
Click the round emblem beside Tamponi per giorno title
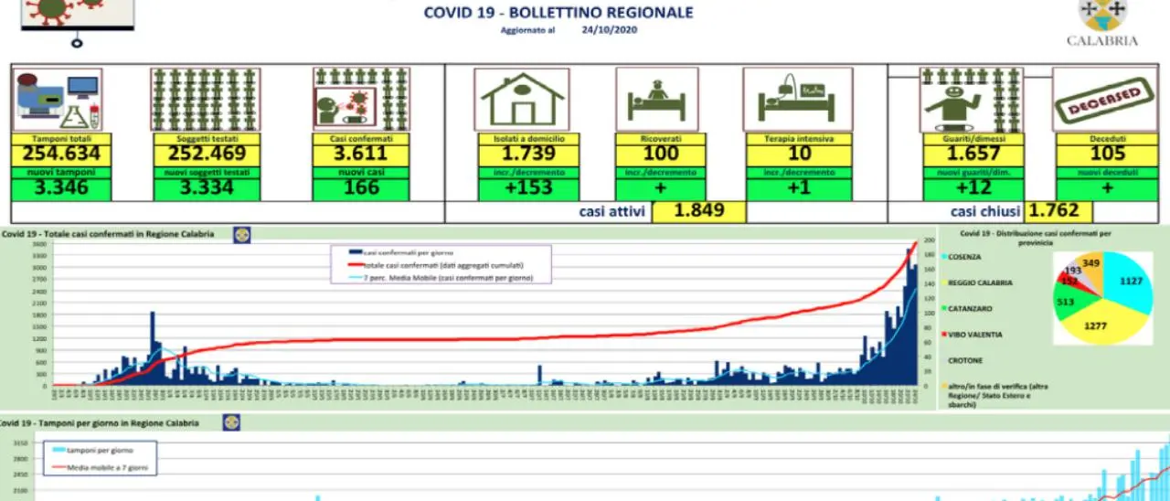pyautogui.click(x=232, y=422)
